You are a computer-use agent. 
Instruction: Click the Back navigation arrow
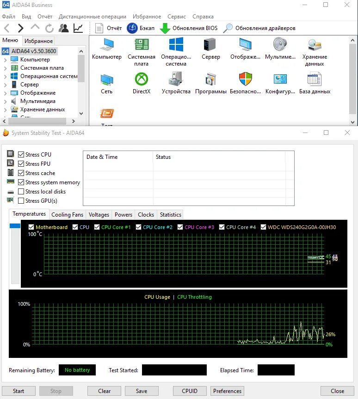click(7, 28)
